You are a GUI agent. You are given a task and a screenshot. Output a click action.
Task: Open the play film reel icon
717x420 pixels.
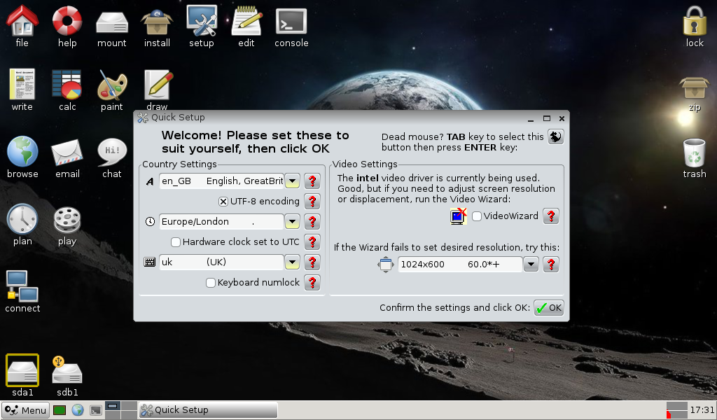[x=67, y=220]
